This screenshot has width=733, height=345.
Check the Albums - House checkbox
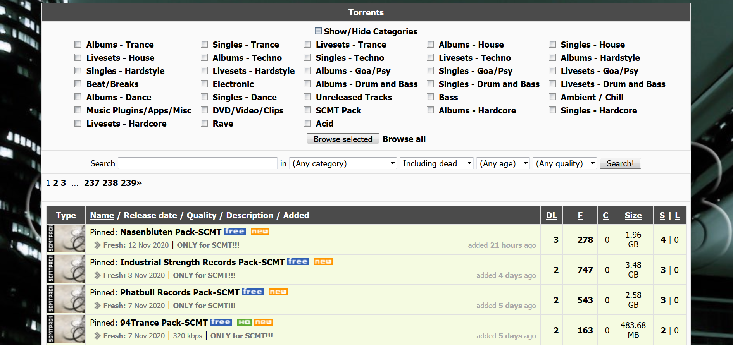[430, 44]
